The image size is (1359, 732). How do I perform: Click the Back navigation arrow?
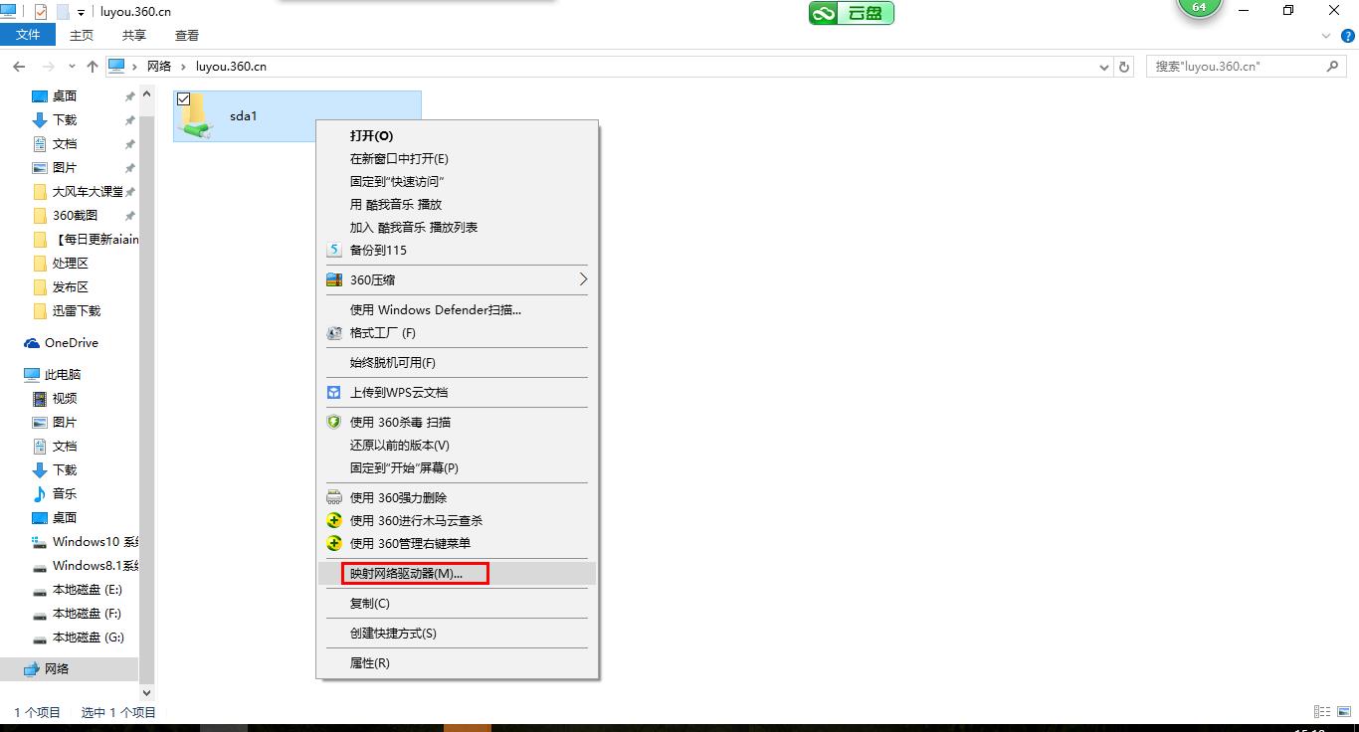pos(19,67)
